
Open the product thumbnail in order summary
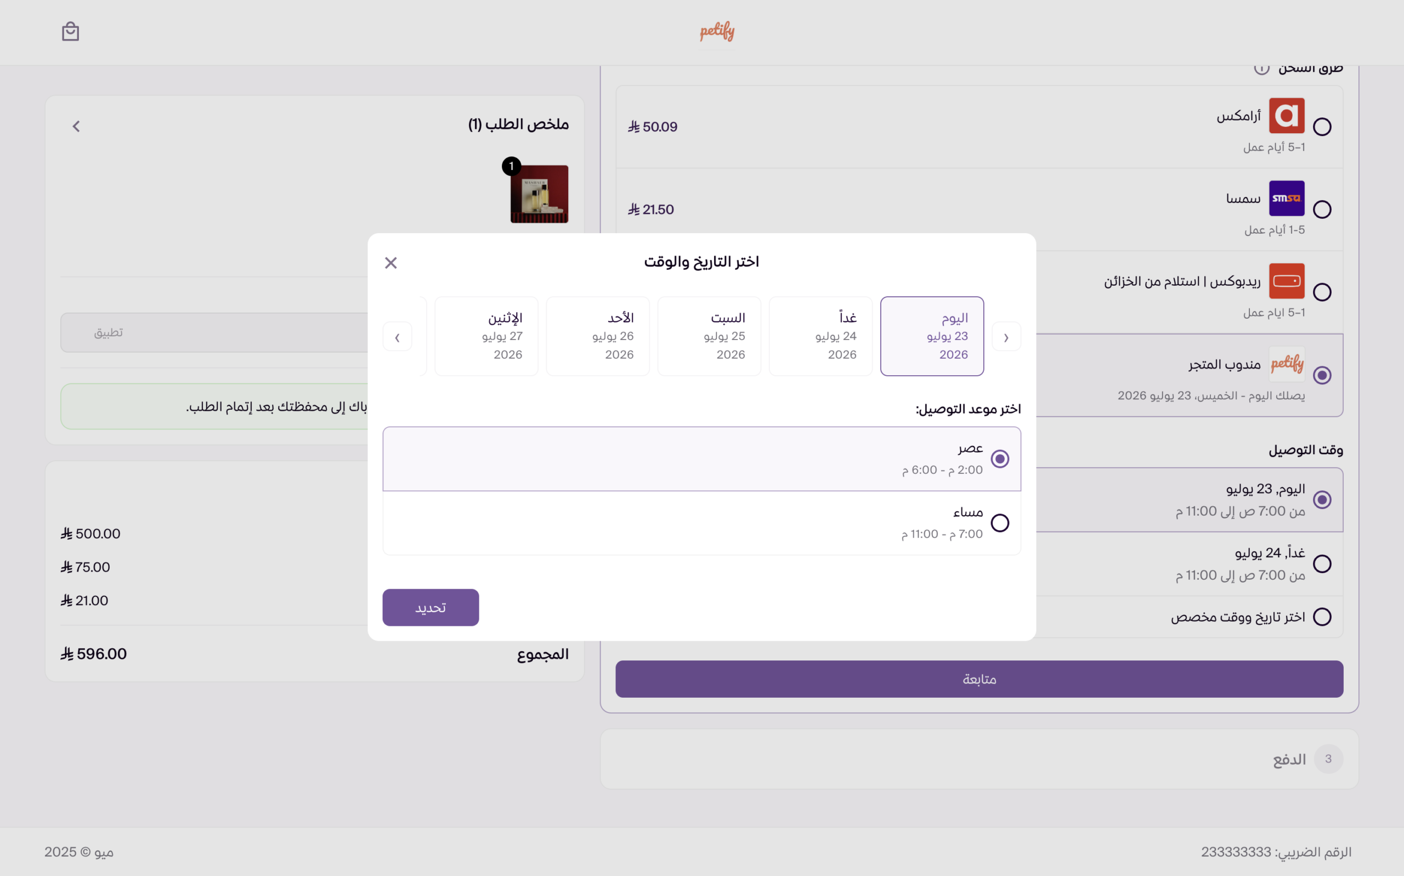click(539, 194)
